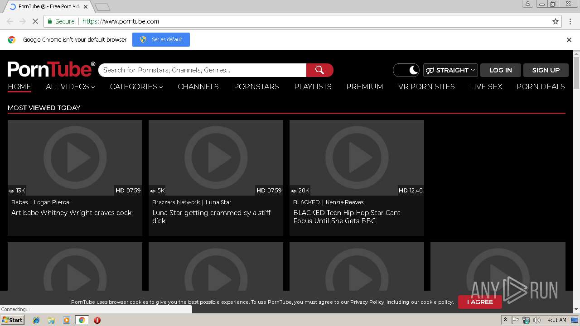The image size is (580, 326).
Task: Open the Privacy Policy link
Action: [367, 302]
